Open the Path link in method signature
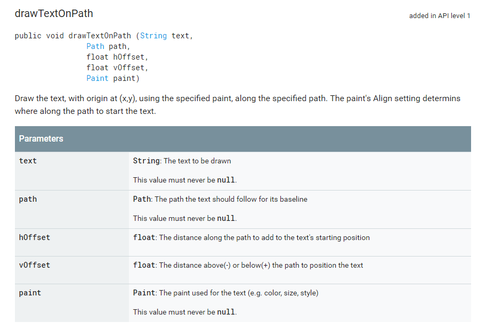 point(95,46)
